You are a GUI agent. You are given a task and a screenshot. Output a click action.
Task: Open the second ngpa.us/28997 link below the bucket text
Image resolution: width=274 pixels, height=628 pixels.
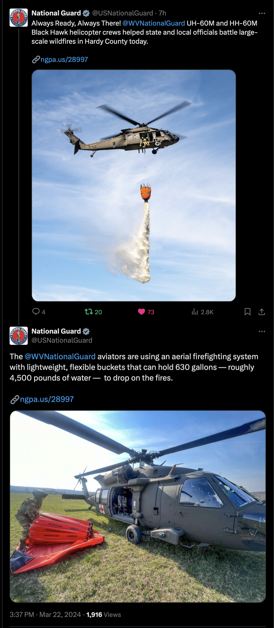[x=47, y=399]
